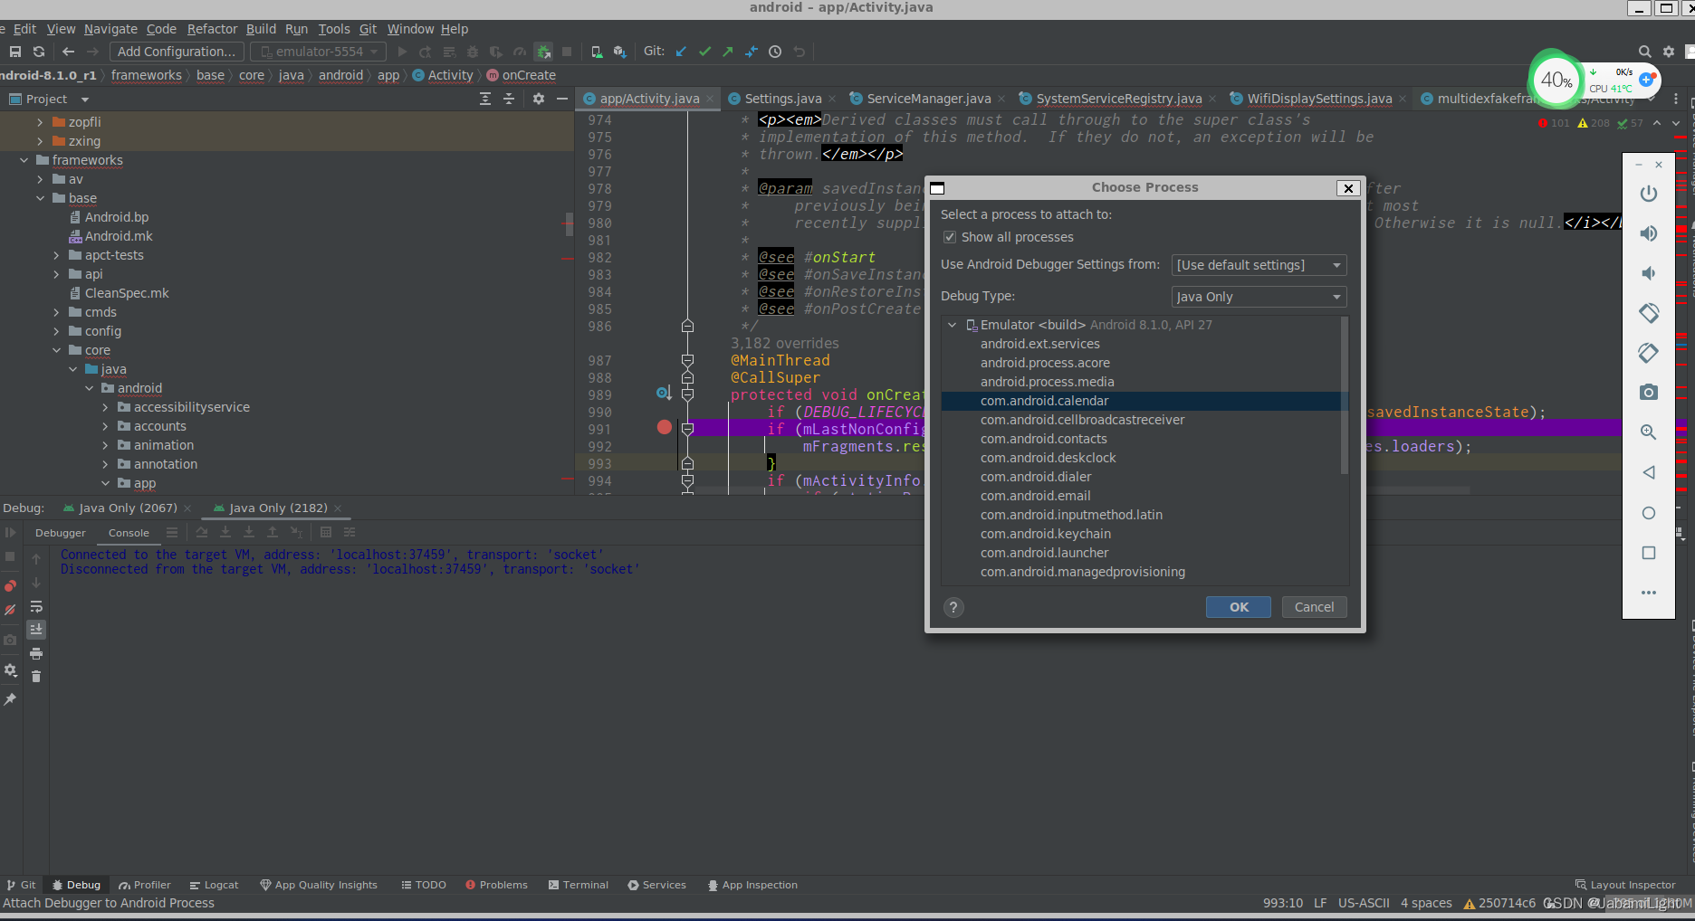1695x921 pixels.
Task: Click Mute Breakpoints icon in Debug panel
Action: tap(10, 611)
